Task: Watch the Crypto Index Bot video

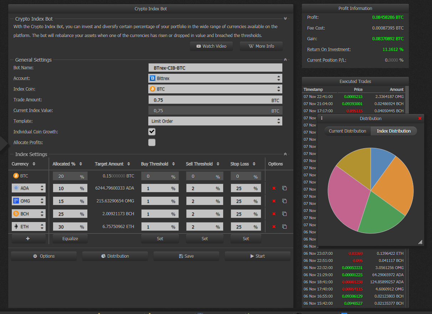Action: point(211,46)
